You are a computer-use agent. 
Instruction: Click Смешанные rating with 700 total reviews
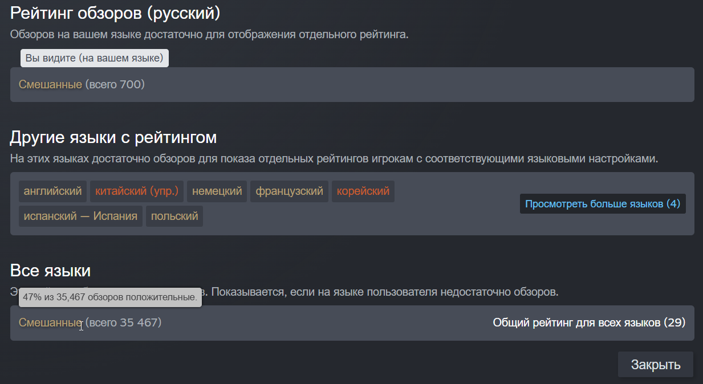tap(50, 85)
